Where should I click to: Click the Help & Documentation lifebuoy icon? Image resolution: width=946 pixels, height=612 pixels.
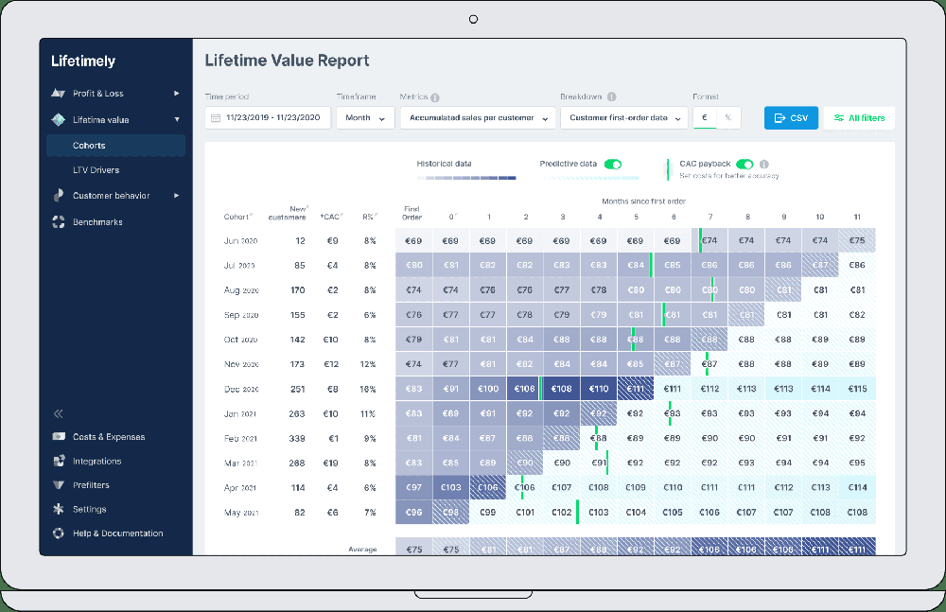pyautogui.click(x=59, y=533)
